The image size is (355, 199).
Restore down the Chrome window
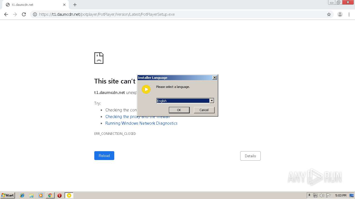click(339, 2)
